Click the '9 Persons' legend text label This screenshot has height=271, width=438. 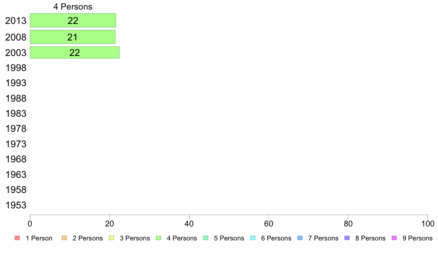coord(417,238)
